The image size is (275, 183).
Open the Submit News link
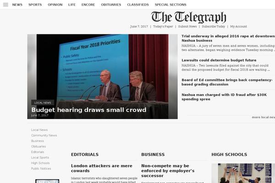click(187, 27)
